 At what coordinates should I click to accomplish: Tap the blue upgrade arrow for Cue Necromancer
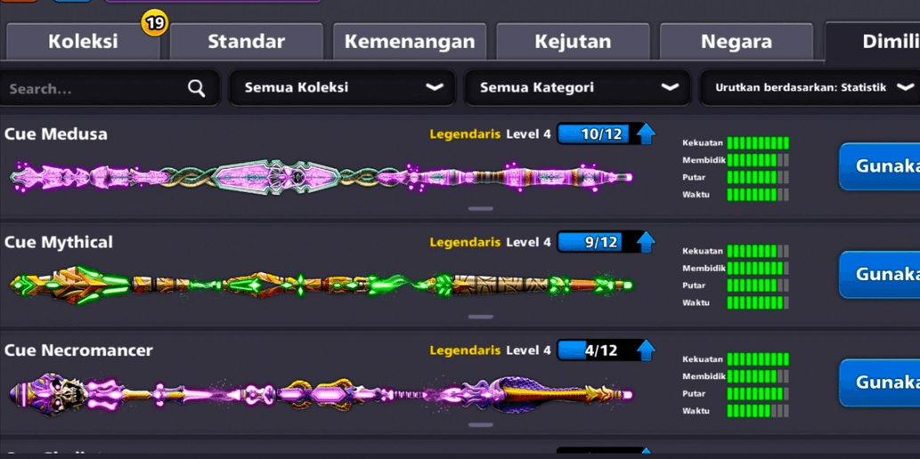click(x=646, y=350)
